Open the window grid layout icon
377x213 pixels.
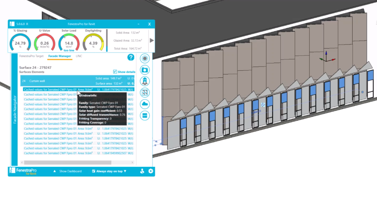coord(145,93)
